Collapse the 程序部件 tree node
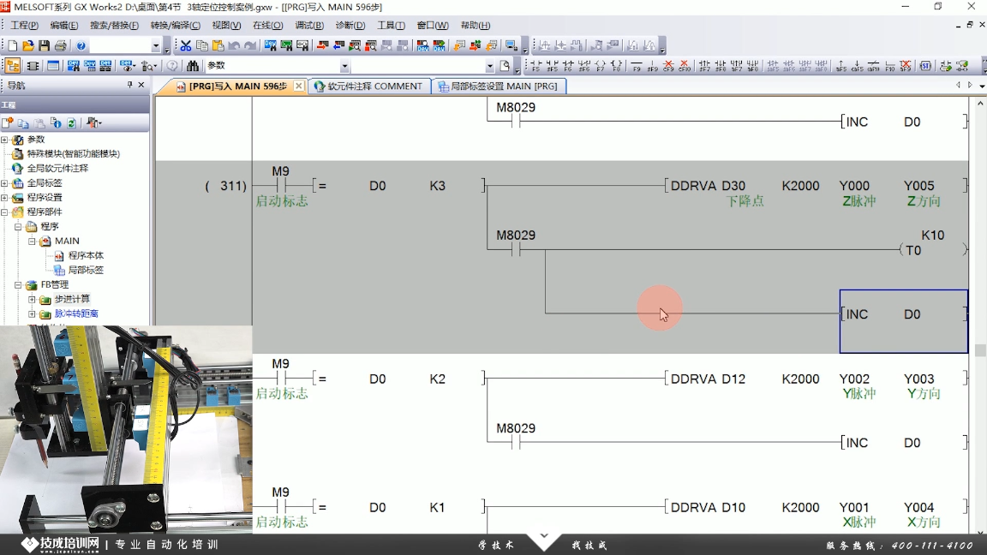 click(4, 212)
